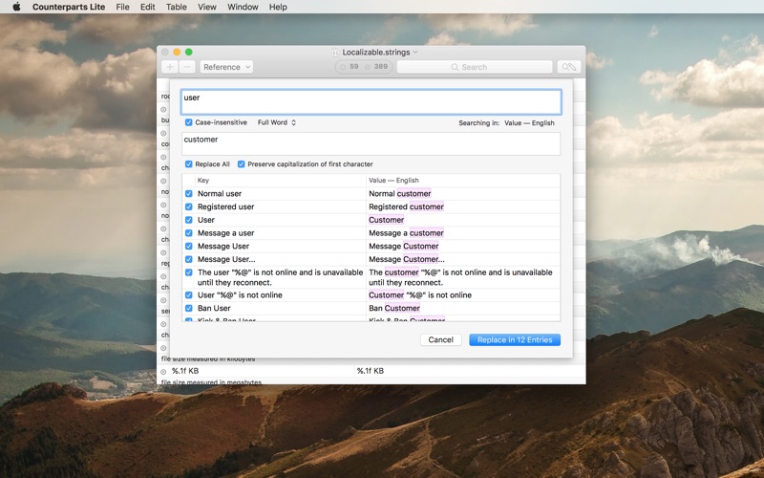Uncheck the Message User row

tap(188, 247)
